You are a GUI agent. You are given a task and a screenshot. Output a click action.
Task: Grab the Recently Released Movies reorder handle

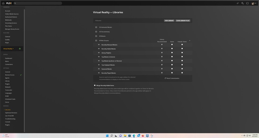coord(99,45)
